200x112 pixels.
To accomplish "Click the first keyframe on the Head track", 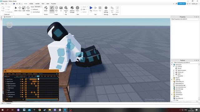I will (x=26, y=90).
